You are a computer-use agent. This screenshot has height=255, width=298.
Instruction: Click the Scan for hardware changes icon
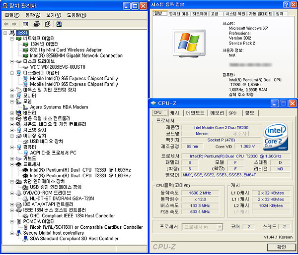(59, 24)
